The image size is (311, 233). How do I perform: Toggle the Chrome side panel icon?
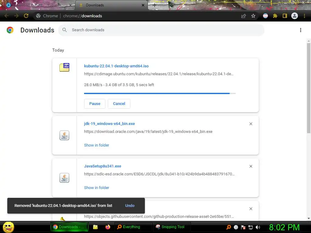[285, 16]
